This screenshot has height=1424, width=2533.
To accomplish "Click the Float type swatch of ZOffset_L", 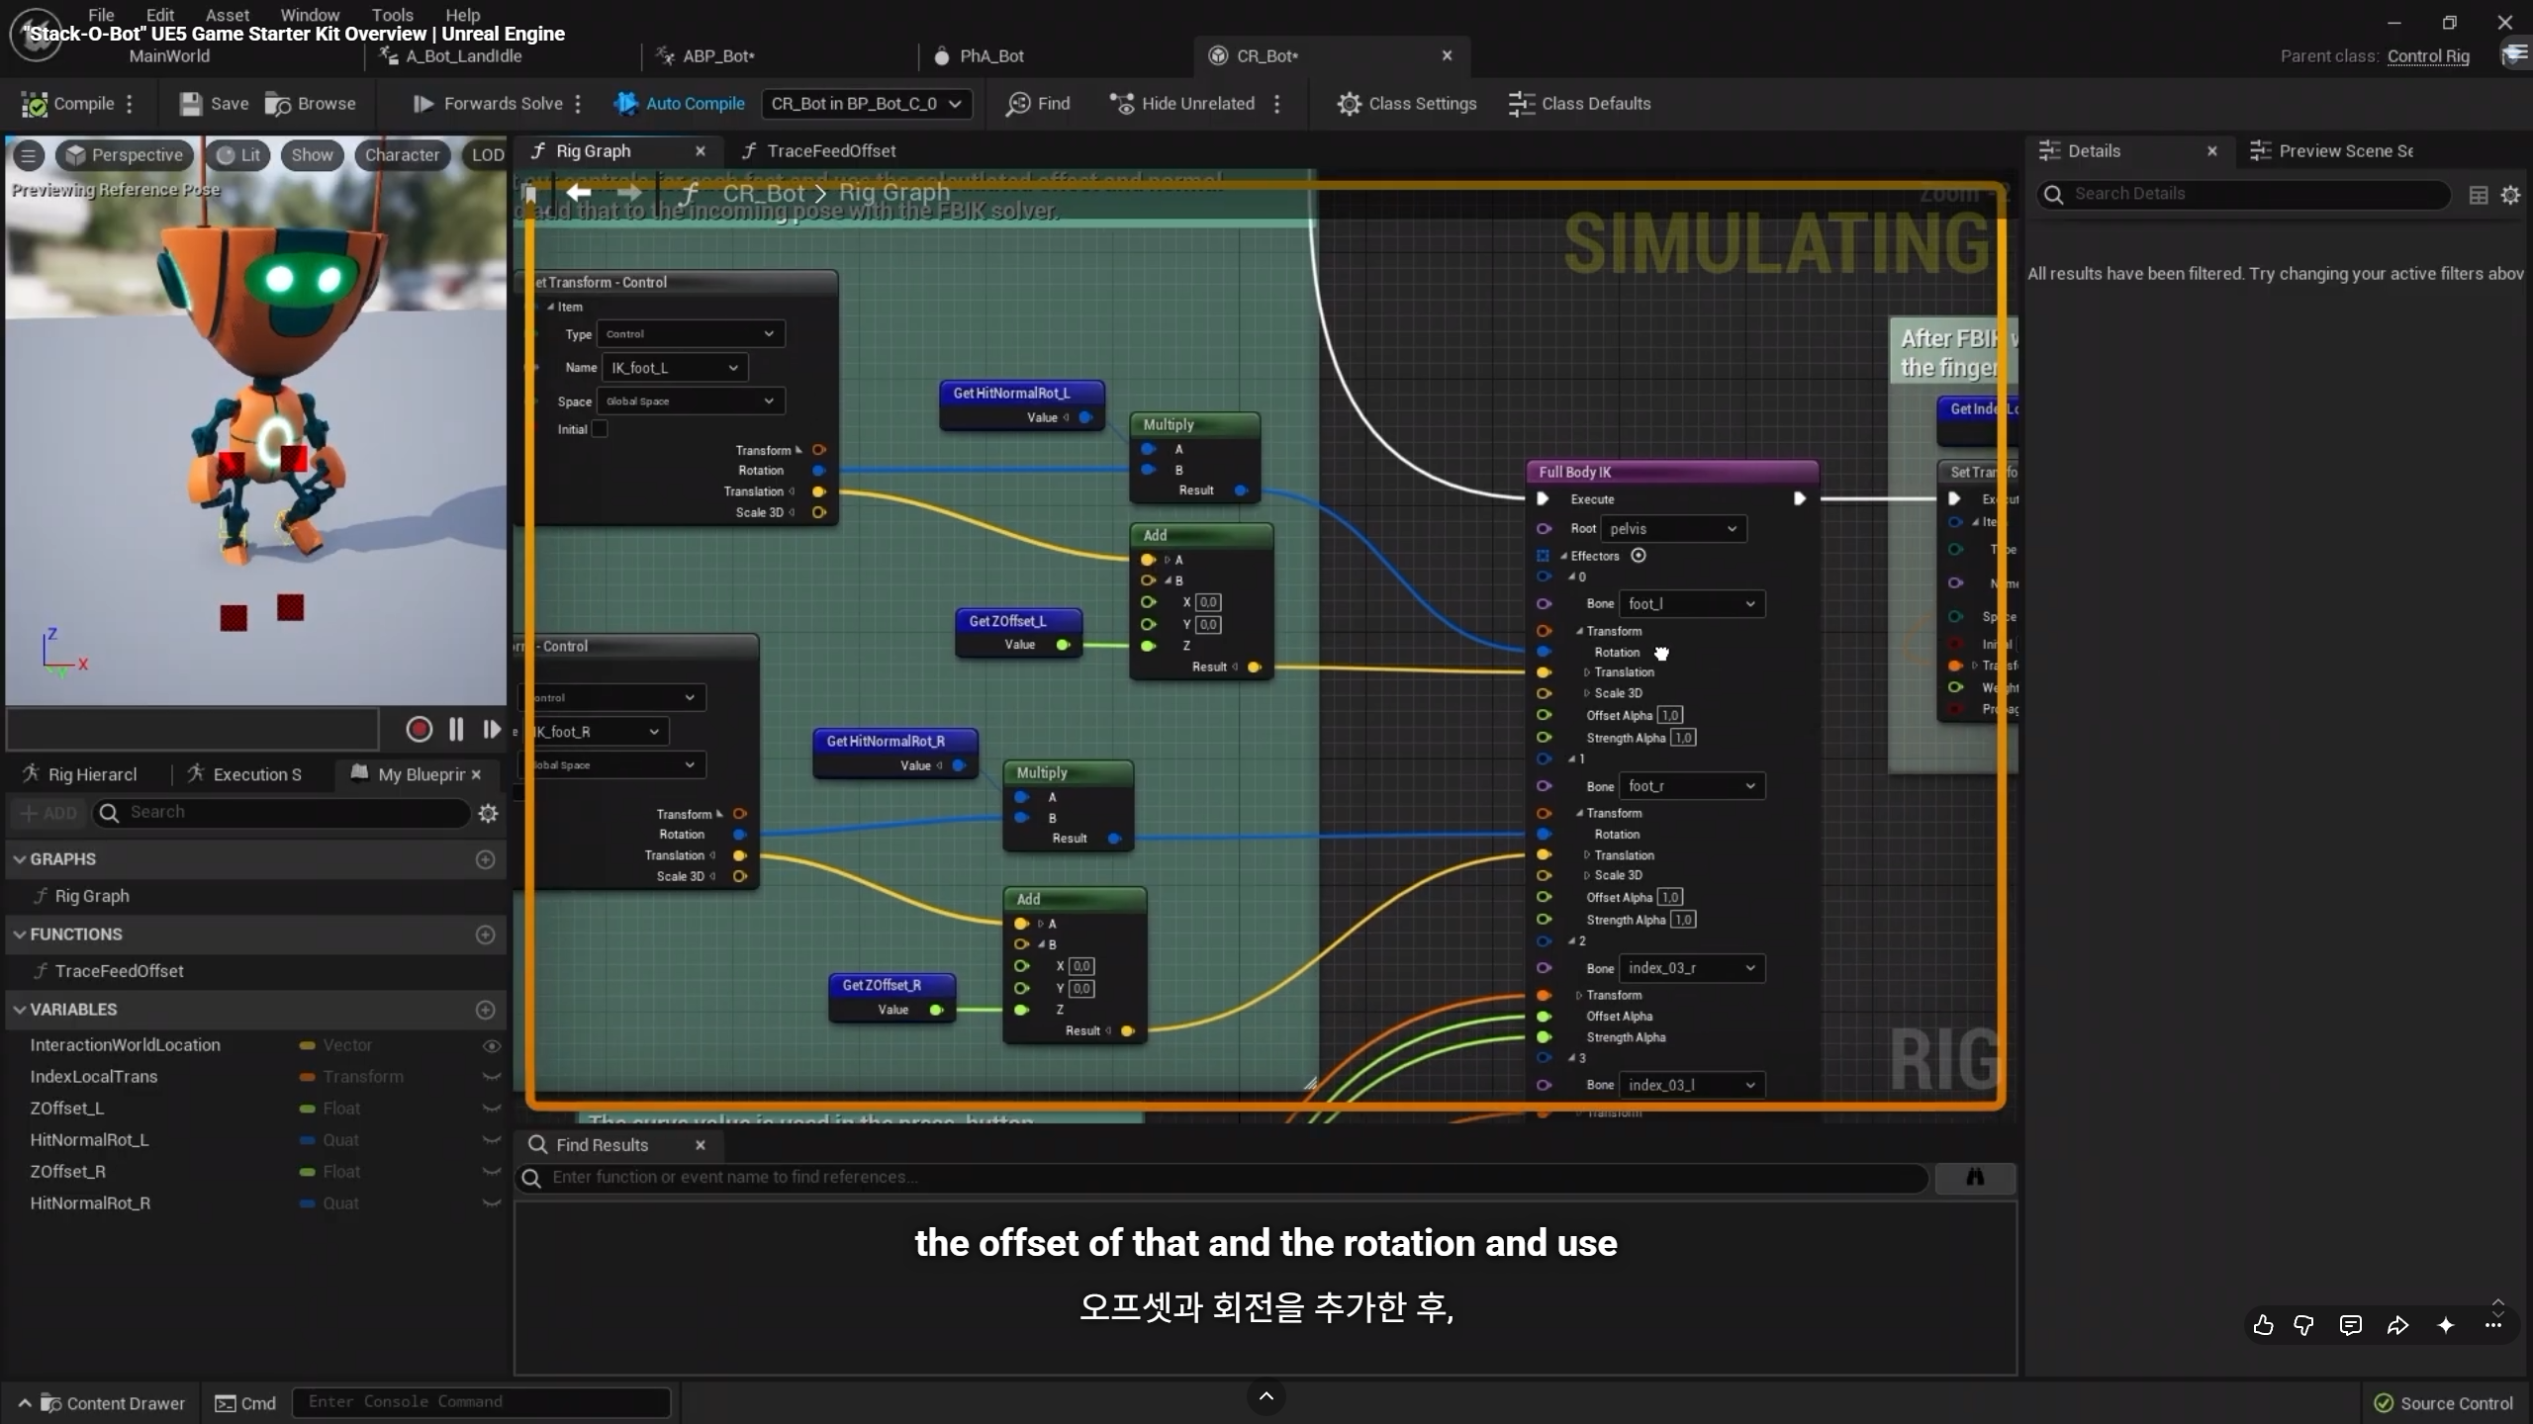I will (307, 1109).
